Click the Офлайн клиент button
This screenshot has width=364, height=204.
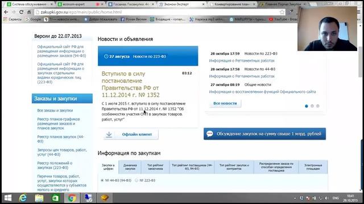[x=131, y=134]
